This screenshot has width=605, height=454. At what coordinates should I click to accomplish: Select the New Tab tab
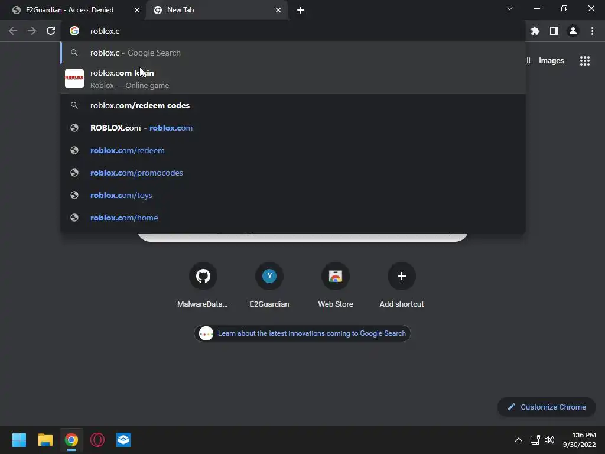(217, 10)
